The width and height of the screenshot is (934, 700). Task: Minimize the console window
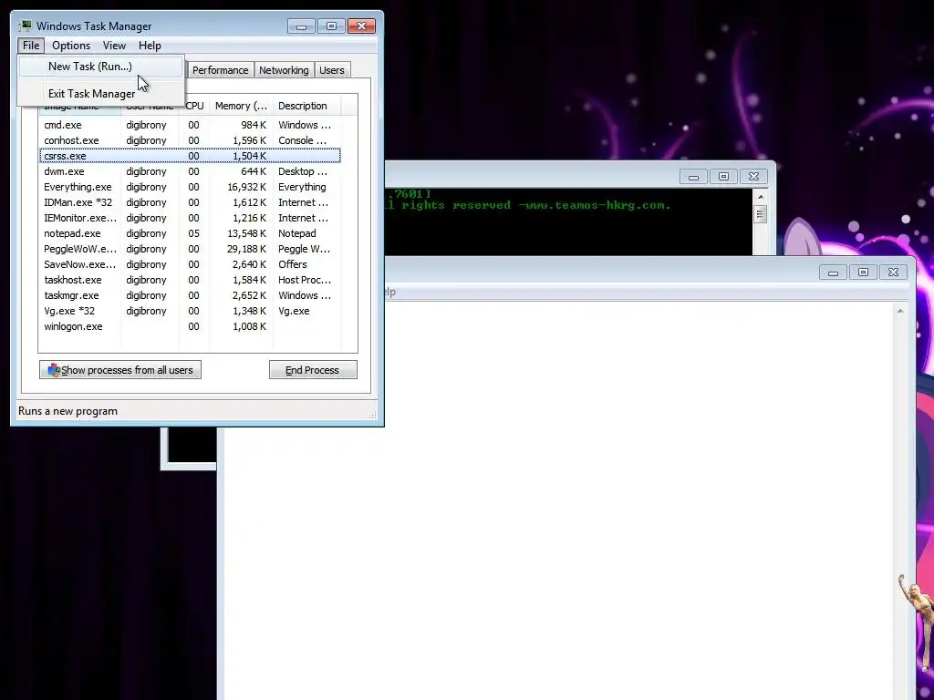point(693,177)
